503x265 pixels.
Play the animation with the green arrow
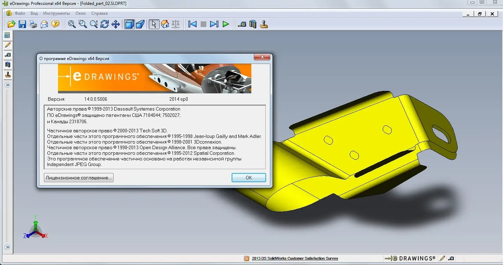226,24
